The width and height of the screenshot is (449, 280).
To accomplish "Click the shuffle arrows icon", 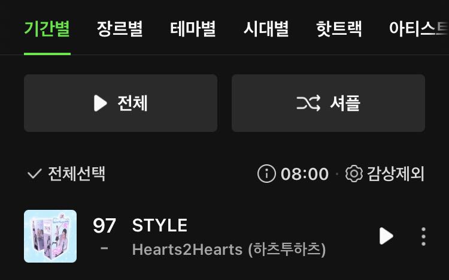I will (x=308, y=103).
